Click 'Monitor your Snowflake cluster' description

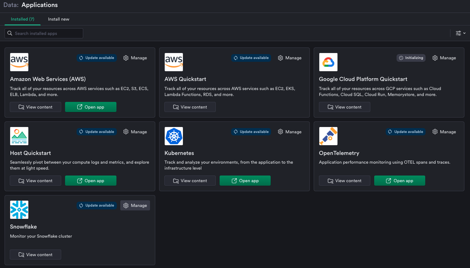[41, 236]
